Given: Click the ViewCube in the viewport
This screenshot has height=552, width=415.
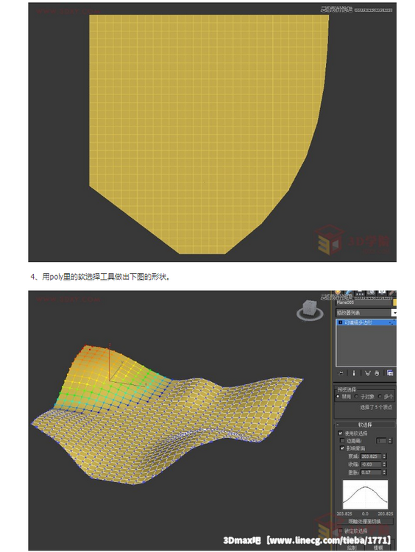Looking at the screenshot, I should coord(309,310).
